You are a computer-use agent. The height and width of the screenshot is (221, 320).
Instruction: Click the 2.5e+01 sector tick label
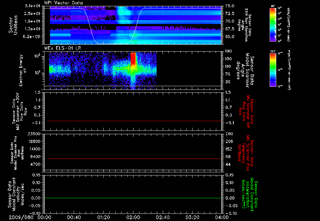pos(32,13)
